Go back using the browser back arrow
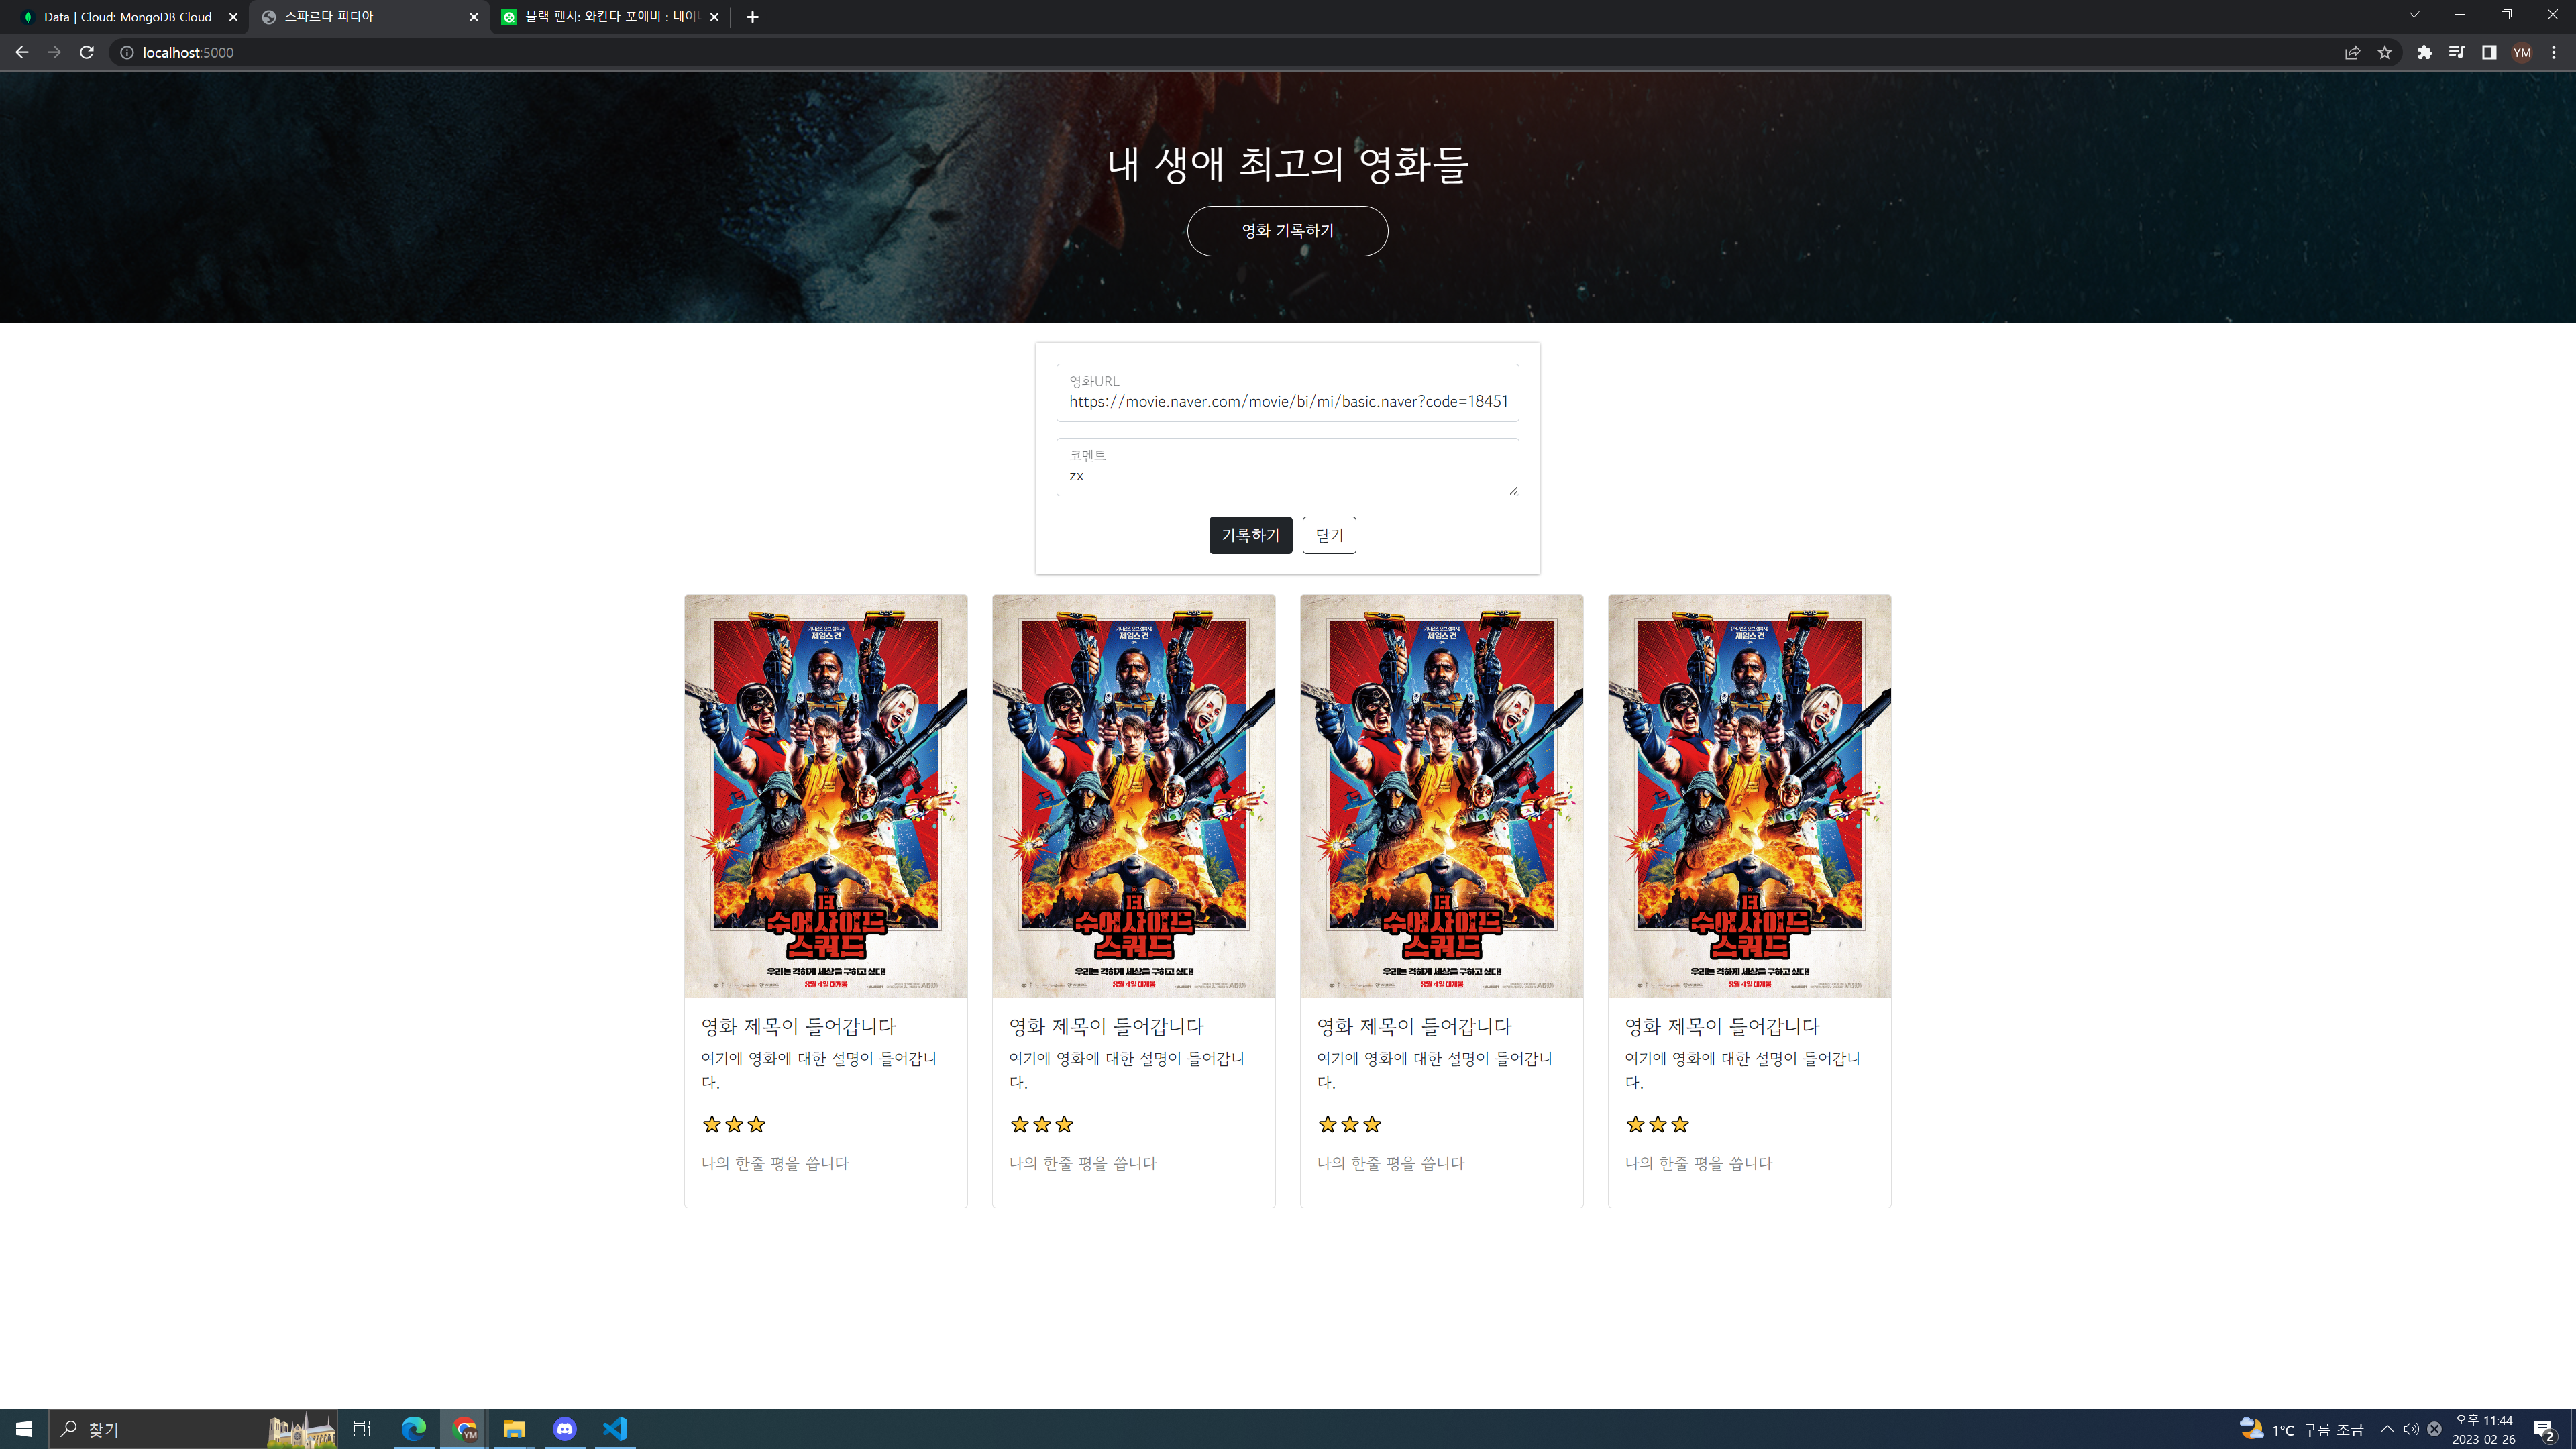2576x1449 pixels. (22, 52)
